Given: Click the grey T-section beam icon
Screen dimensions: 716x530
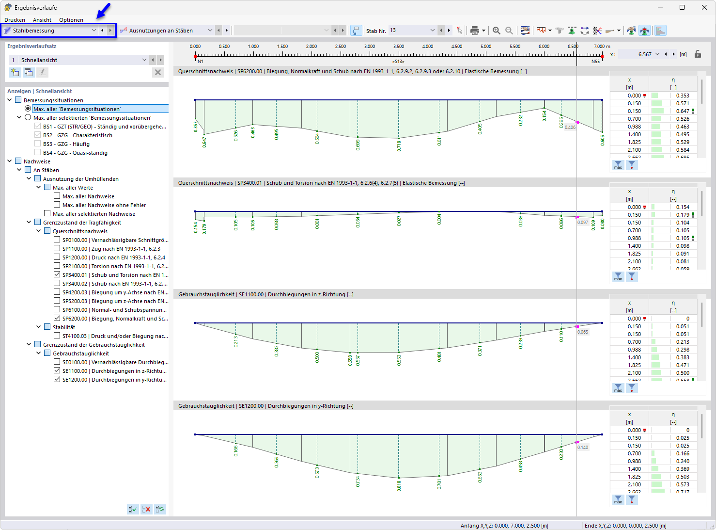Looking at the screenshot, I should tap(560, 31).
